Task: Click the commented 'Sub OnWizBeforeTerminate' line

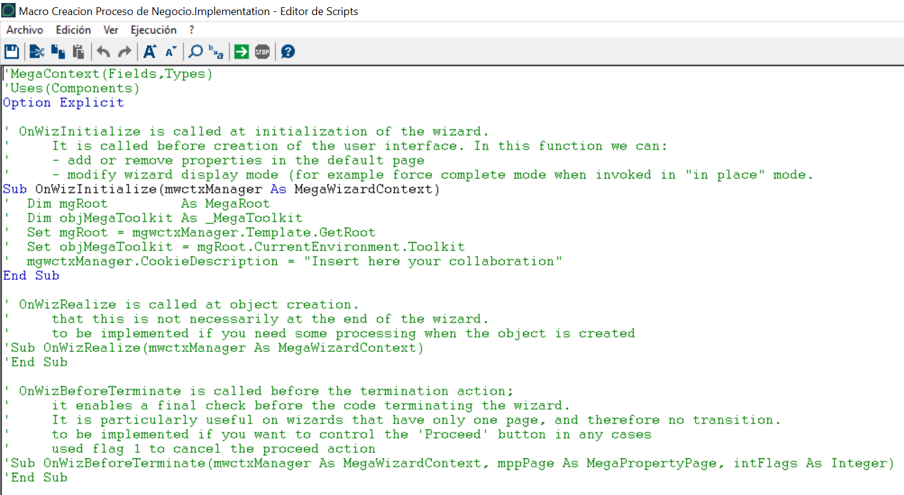Action: 449,463
